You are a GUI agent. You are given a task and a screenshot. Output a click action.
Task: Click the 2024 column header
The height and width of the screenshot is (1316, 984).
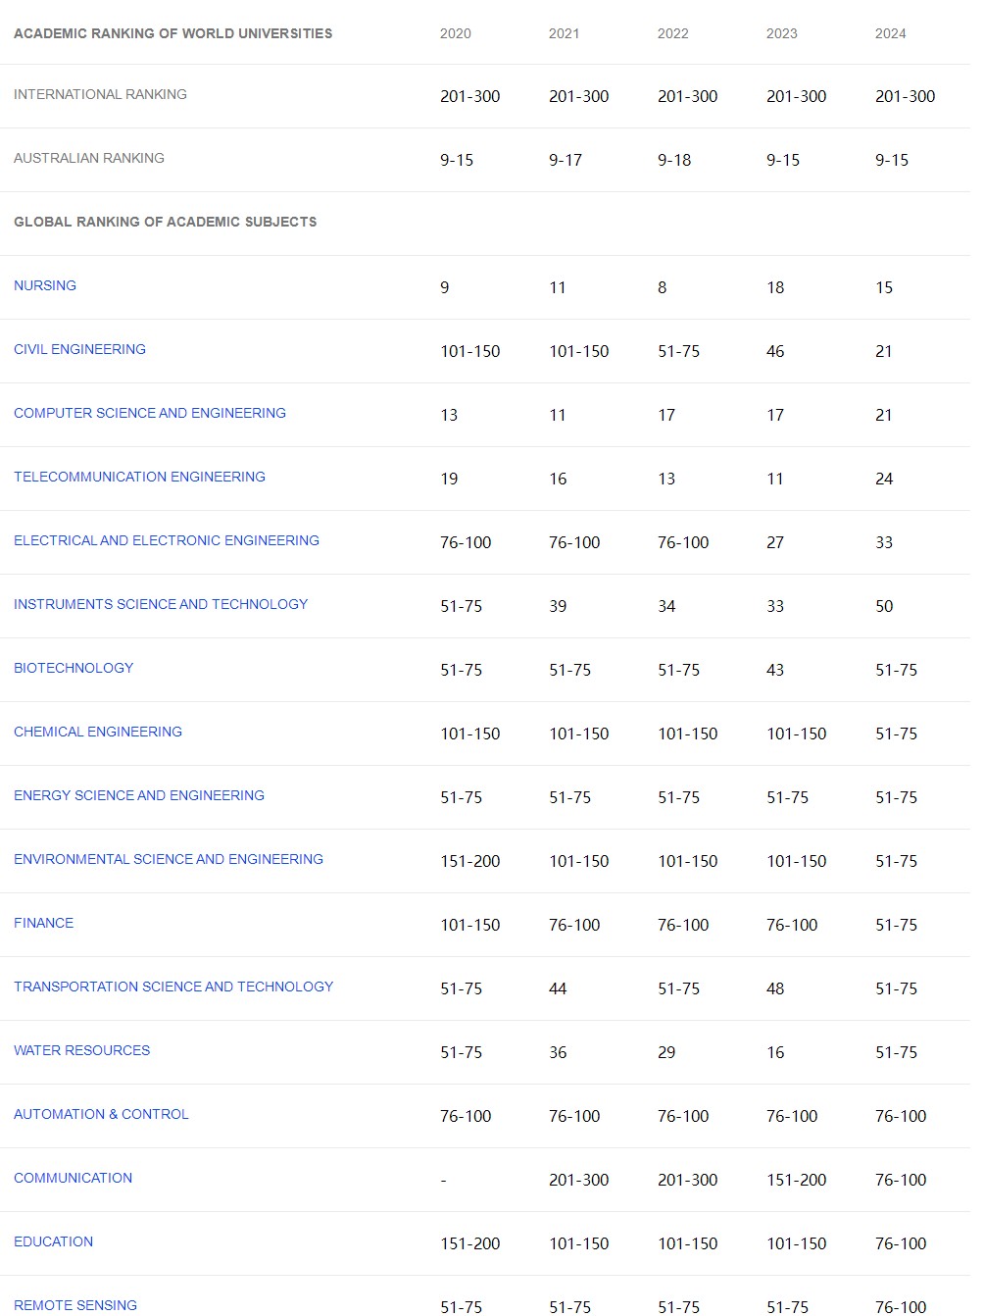point(891,33)
